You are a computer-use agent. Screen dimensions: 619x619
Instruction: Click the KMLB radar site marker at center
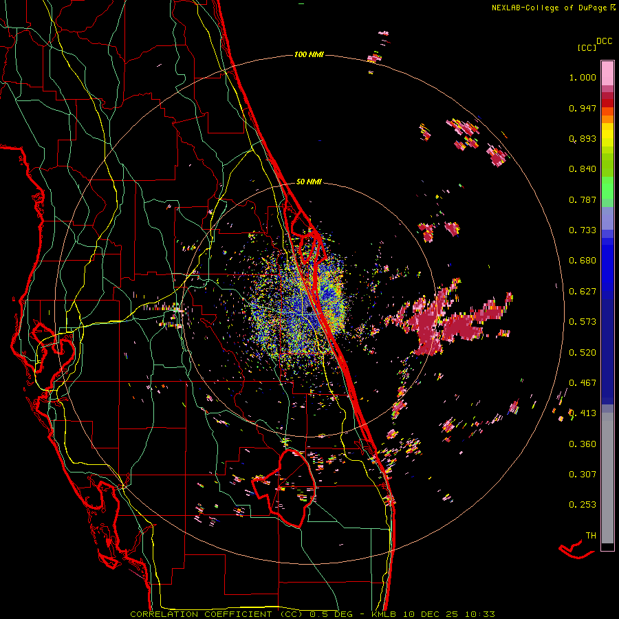309,311
